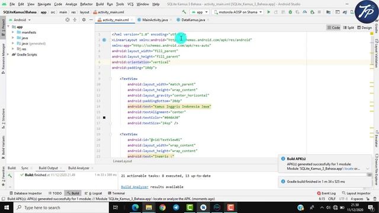Open Windows Task View

[115, 208]
